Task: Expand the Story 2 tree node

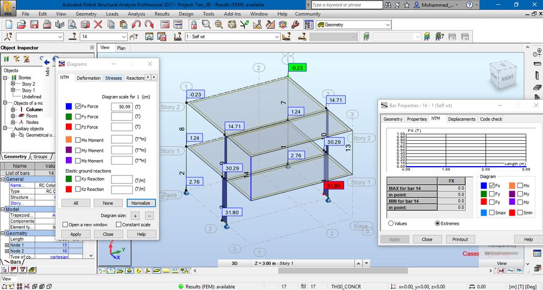Action: click(x=13, y=84)
